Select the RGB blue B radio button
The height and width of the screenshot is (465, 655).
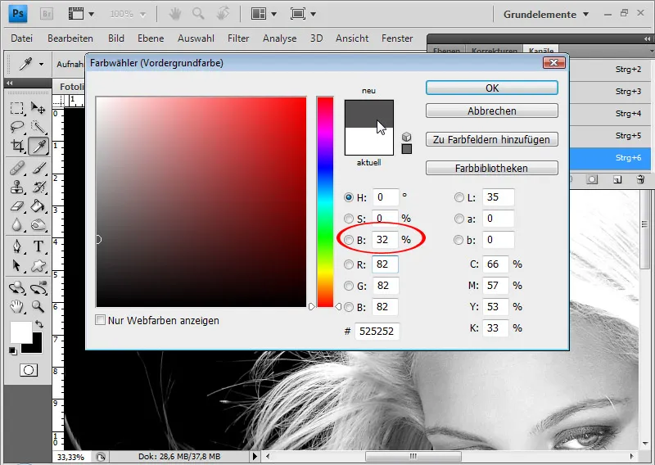coord(349,307)
